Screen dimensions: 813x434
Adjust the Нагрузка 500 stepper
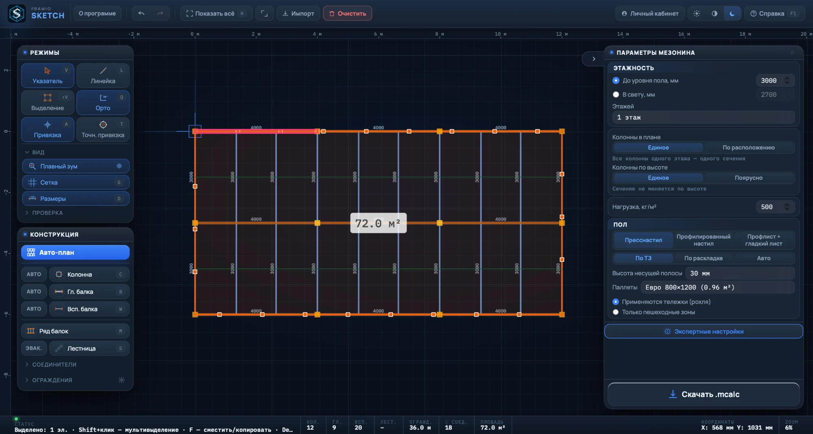pos(787,207)
